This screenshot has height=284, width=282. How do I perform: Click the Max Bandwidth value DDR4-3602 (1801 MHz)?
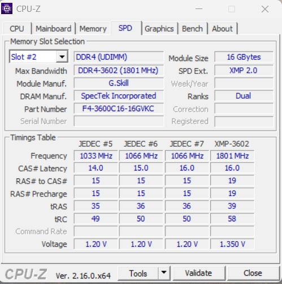pos(119,71)
